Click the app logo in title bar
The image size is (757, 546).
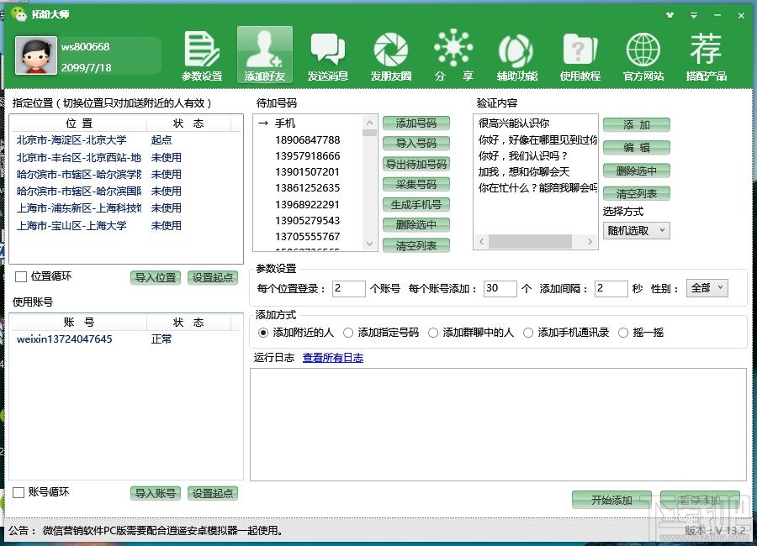point(19,14)
